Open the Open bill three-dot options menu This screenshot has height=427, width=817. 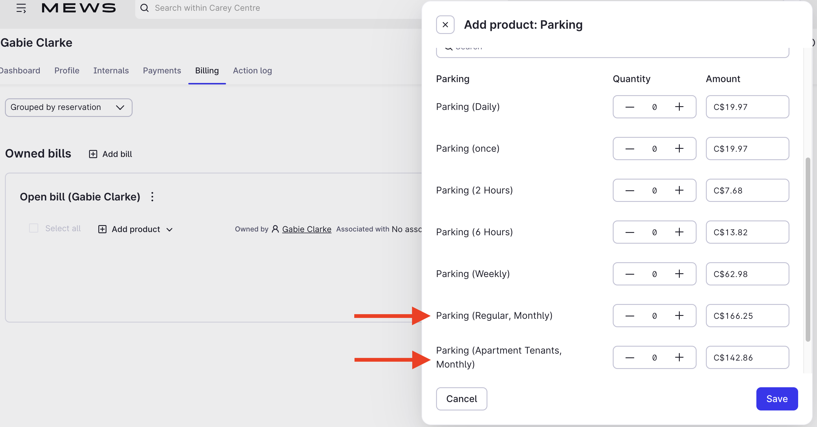[x=152, y=197]
